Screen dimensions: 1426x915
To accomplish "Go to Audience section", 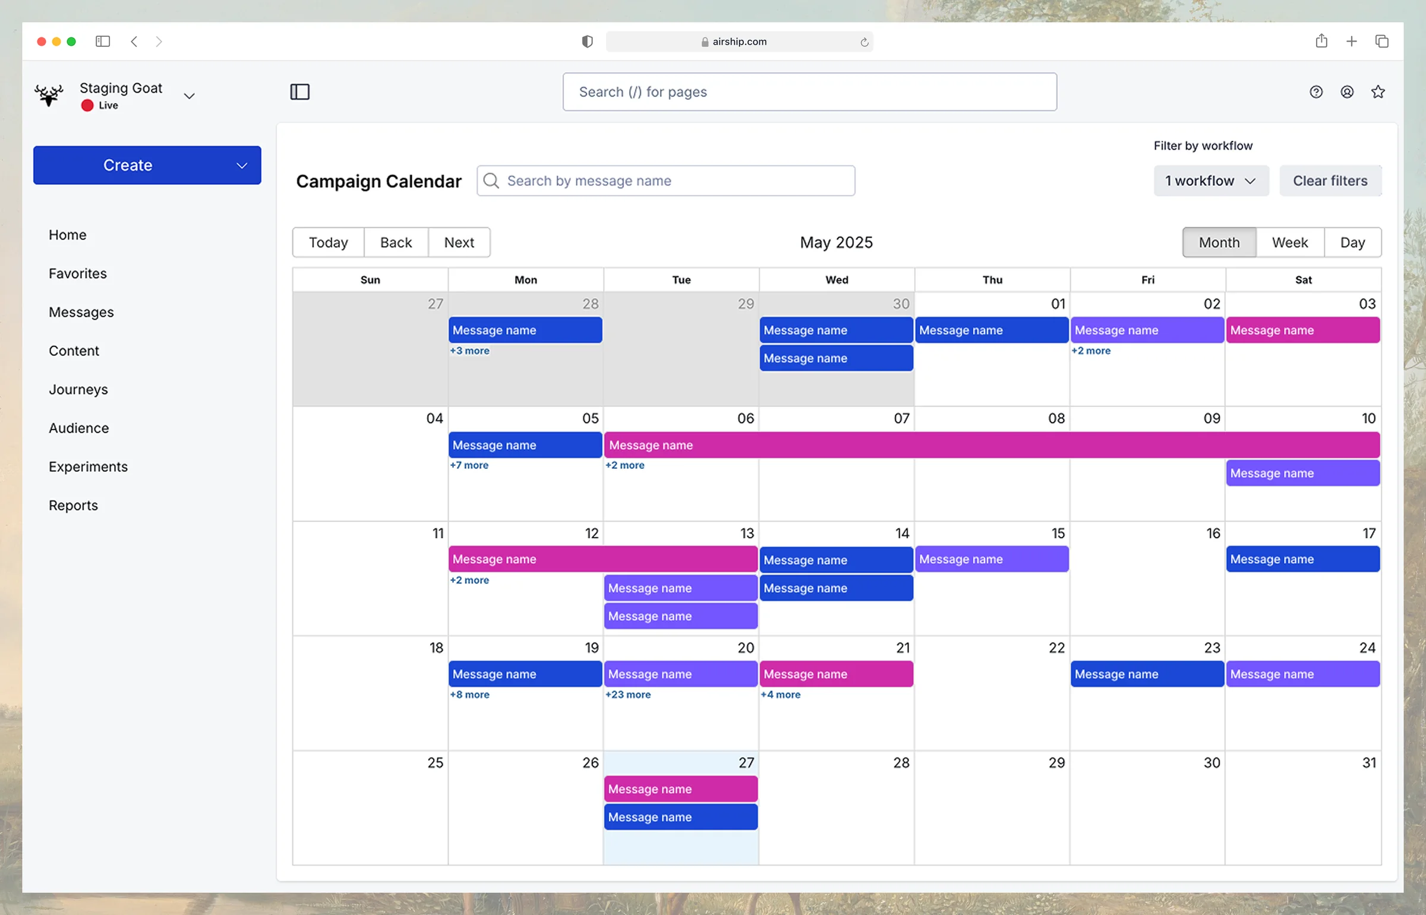I will 79,428.
